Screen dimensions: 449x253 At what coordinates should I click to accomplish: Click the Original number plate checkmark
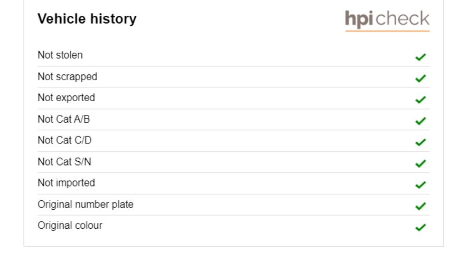420,206
